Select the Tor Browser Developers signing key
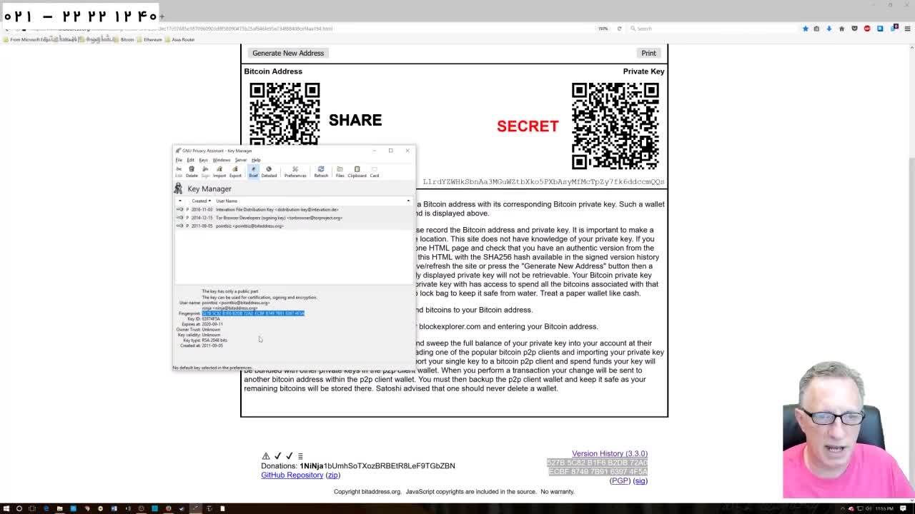Viewport: 915px width, 514px height. pyautogui.click(x=279, y=218)
